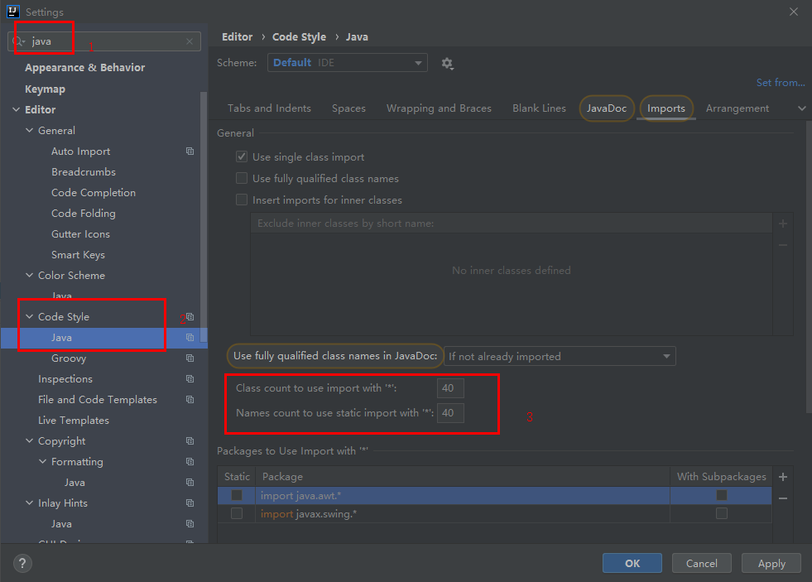Click the project-level icon beside Inspections
This screenshot has width=812, height=582.
click(x=190, y=378)
